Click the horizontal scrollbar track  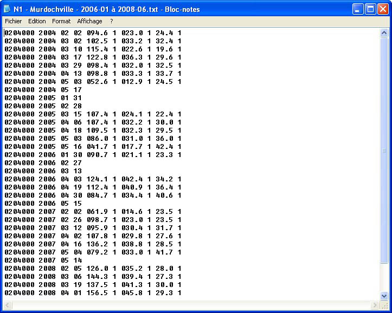pyautogui.click(x=191, y=305)
